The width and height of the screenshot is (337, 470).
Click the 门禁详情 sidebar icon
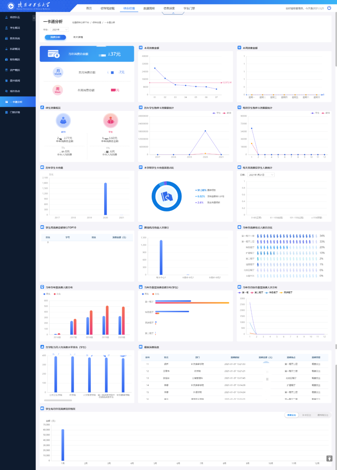coord(7,112)
